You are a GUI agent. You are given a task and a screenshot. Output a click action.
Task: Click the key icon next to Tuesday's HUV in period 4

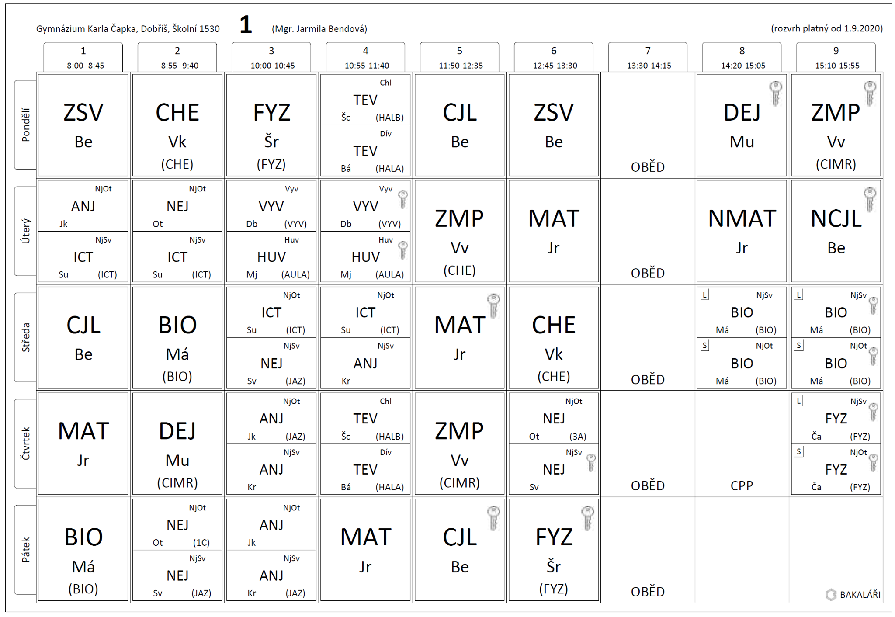pos(403,250)
